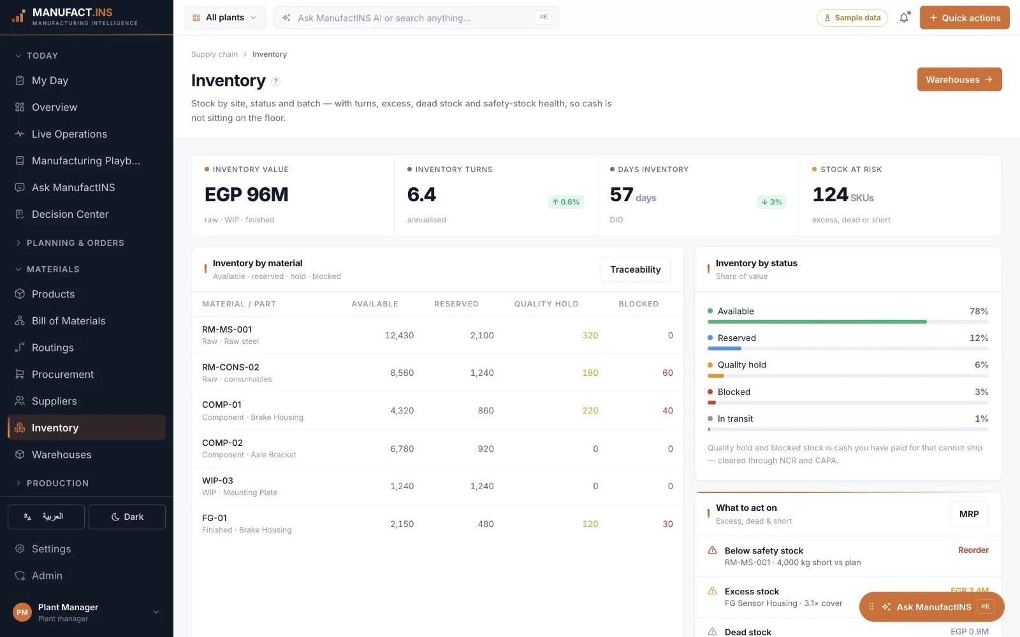Focus the Ask ManufactINS AI search field
This screenshot has height=637, width=1020.
(x=416, y=18)
